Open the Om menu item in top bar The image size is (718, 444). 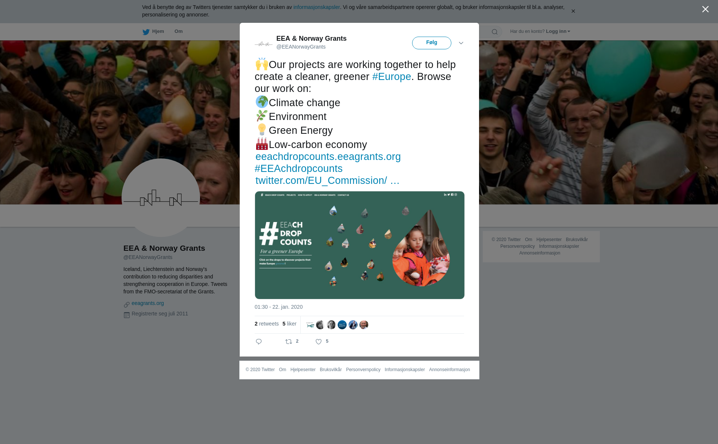pos(178,31)
